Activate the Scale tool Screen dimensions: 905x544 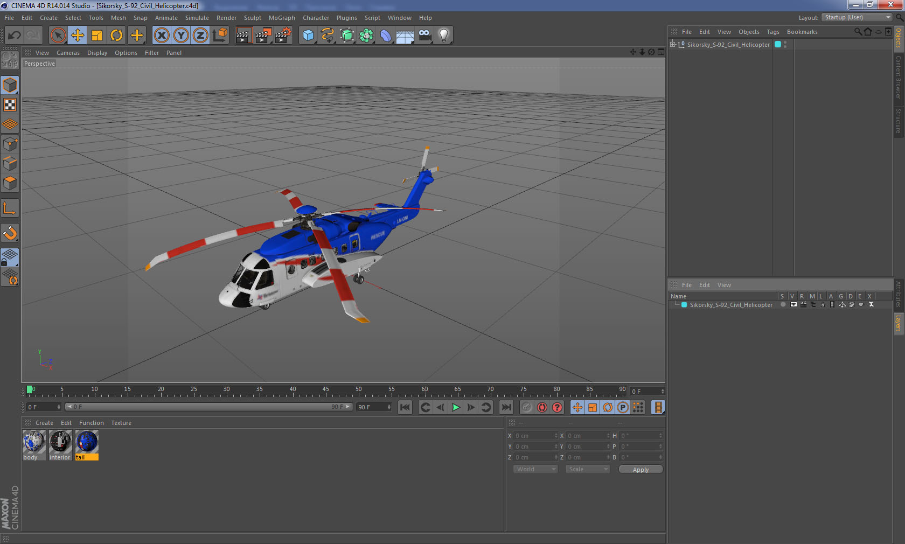pos(97,36)
